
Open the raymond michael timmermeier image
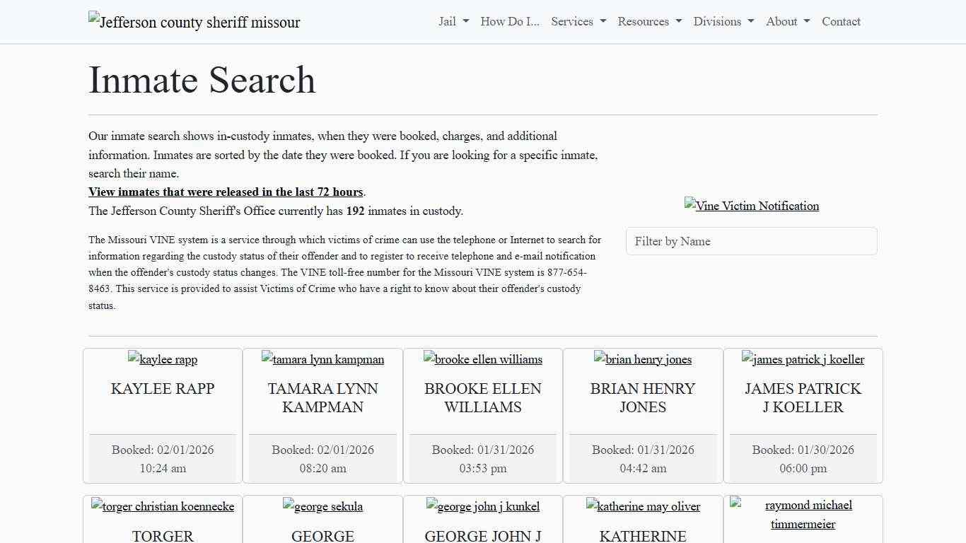pos(803,514)
